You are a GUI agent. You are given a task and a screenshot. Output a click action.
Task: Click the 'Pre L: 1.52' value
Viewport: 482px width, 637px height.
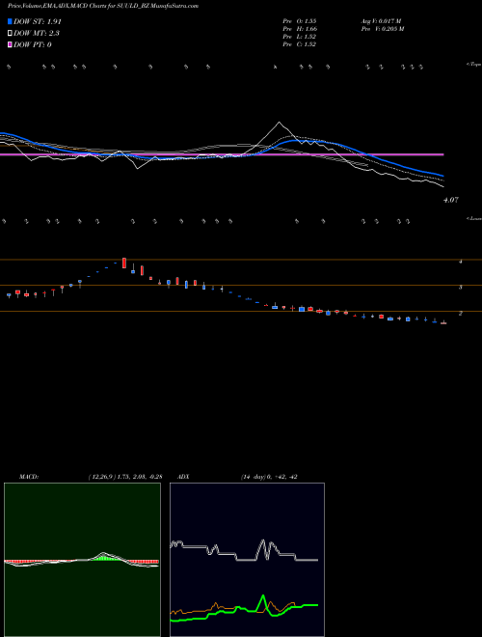tap(300, 37)
